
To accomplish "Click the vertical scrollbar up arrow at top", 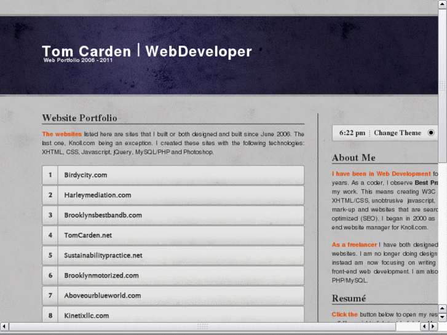I will click(x=443, y=4).
